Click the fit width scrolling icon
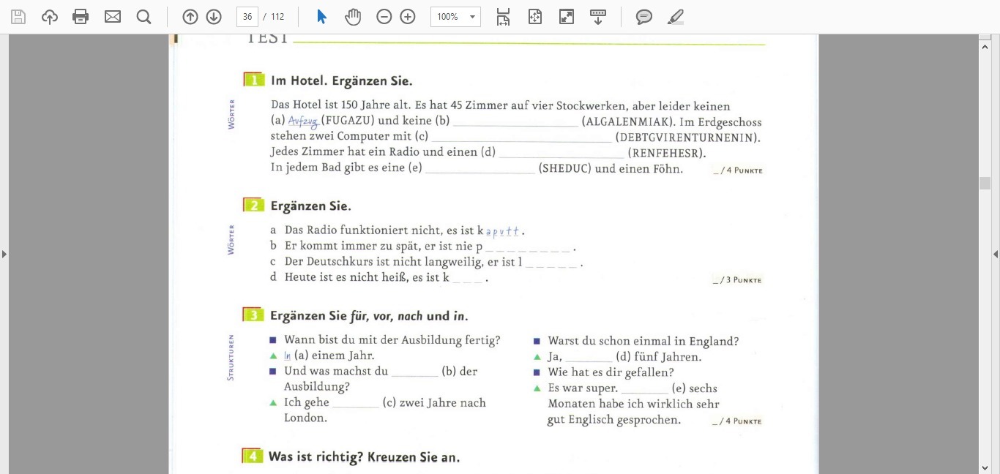This screenshot has width=1000, height=474. coord(503,17)
